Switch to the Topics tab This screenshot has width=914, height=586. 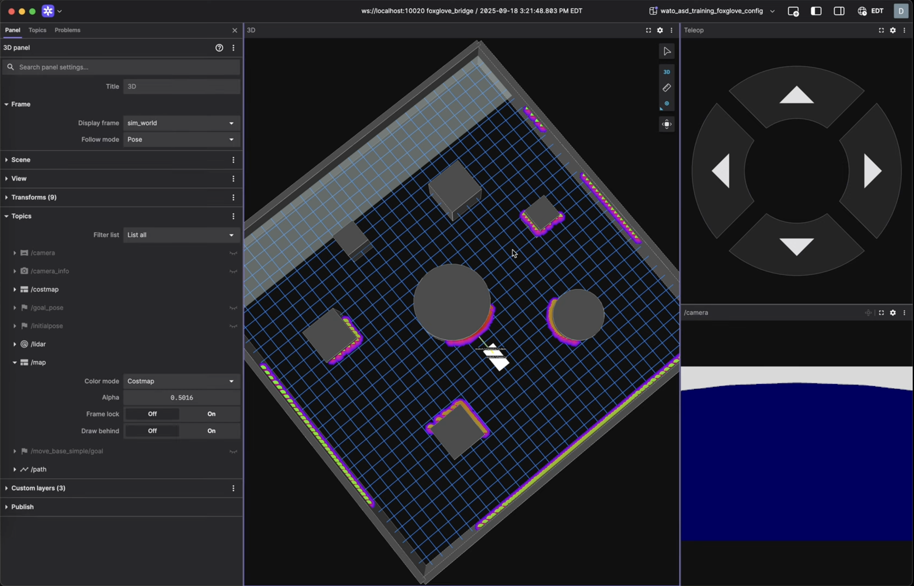[37, 30]
